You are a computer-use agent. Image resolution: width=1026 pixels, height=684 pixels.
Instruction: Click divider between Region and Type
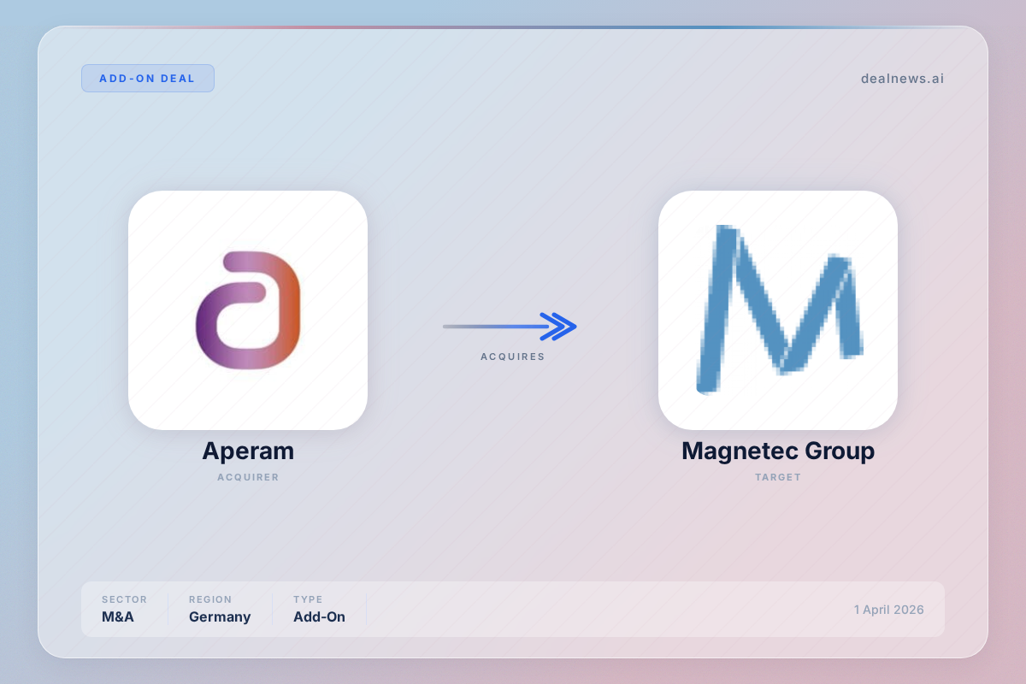(x=272, y=609)
